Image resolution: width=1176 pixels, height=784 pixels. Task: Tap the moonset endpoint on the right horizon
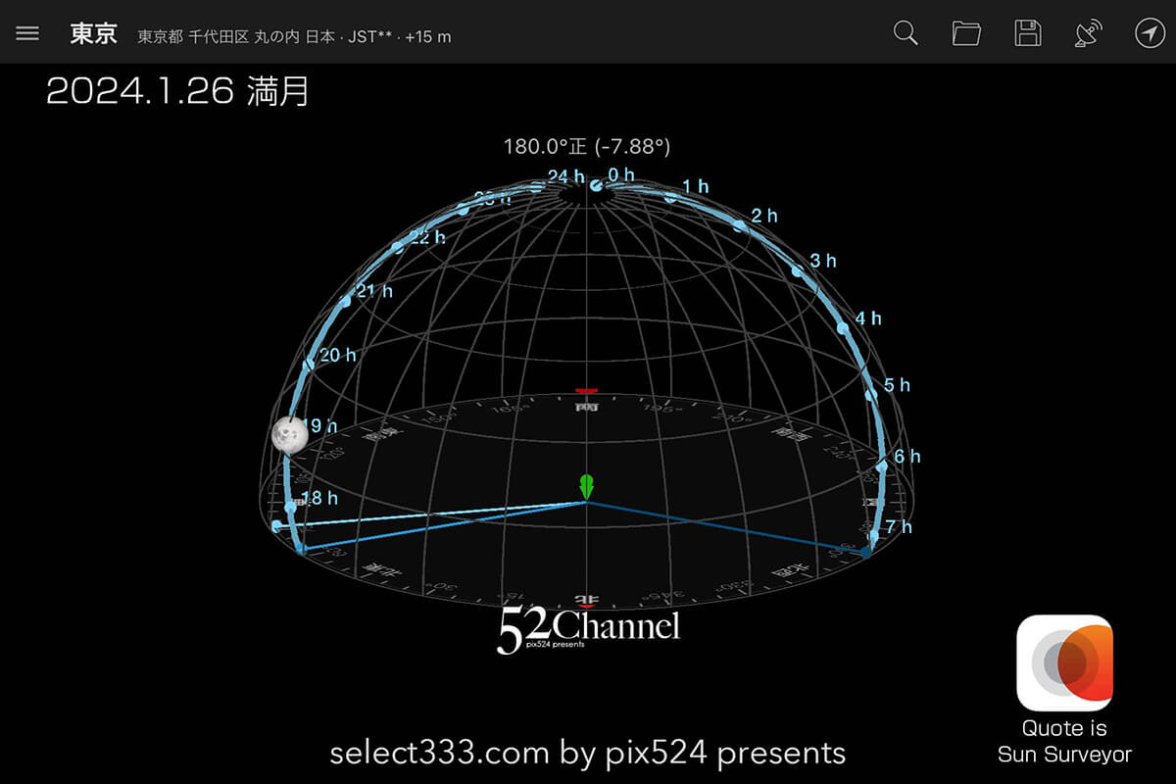866,554
